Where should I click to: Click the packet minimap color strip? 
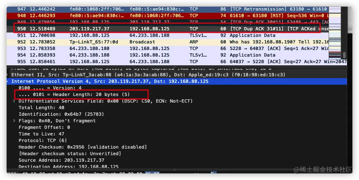tap(334, 32)
